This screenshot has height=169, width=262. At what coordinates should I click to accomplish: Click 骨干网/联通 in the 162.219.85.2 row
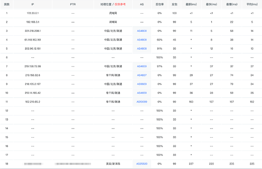click(x=113, y=102)
